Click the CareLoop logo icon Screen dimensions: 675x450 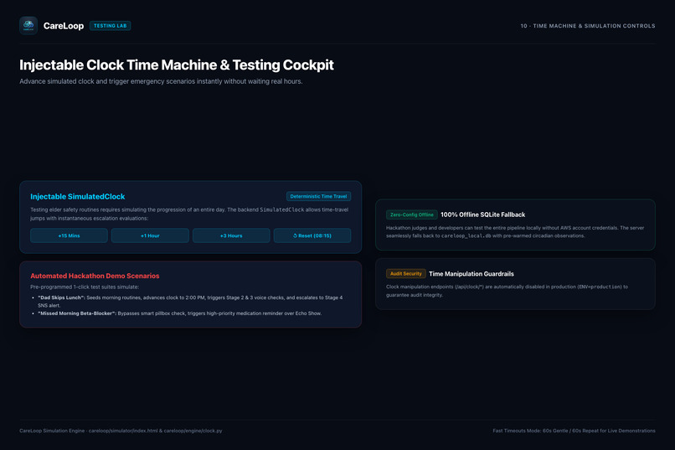pos(28,26)
